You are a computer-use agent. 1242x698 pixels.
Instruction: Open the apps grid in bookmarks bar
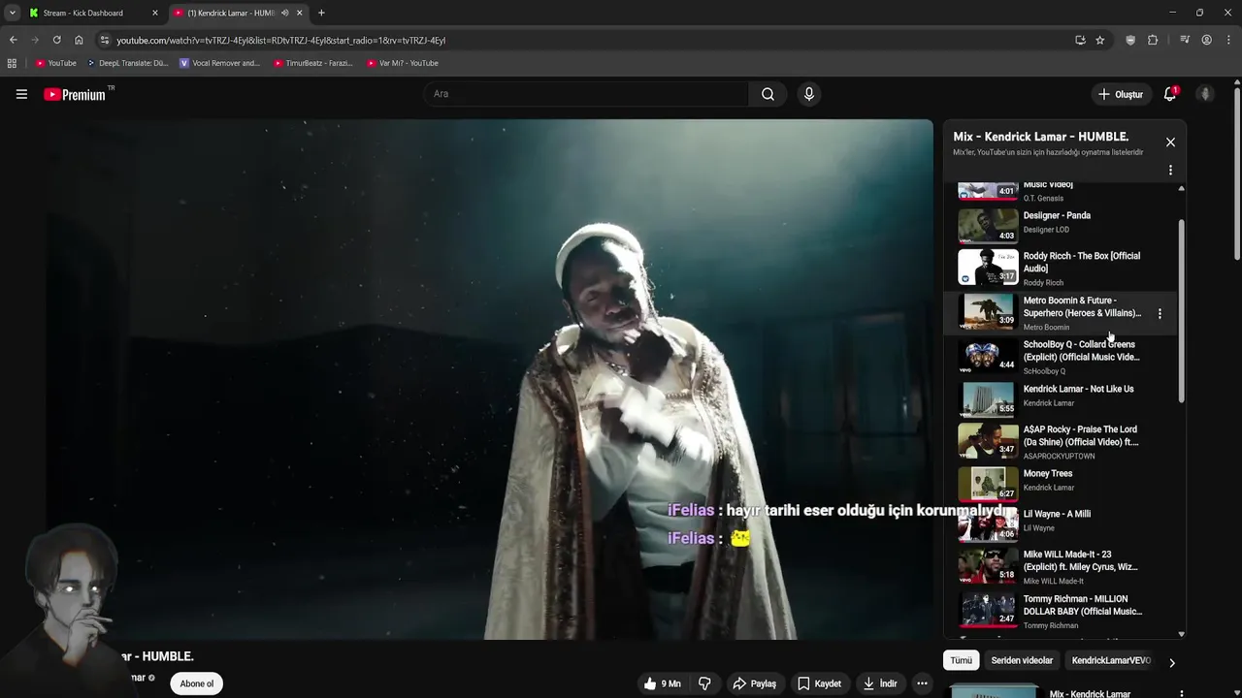[12, 63]
